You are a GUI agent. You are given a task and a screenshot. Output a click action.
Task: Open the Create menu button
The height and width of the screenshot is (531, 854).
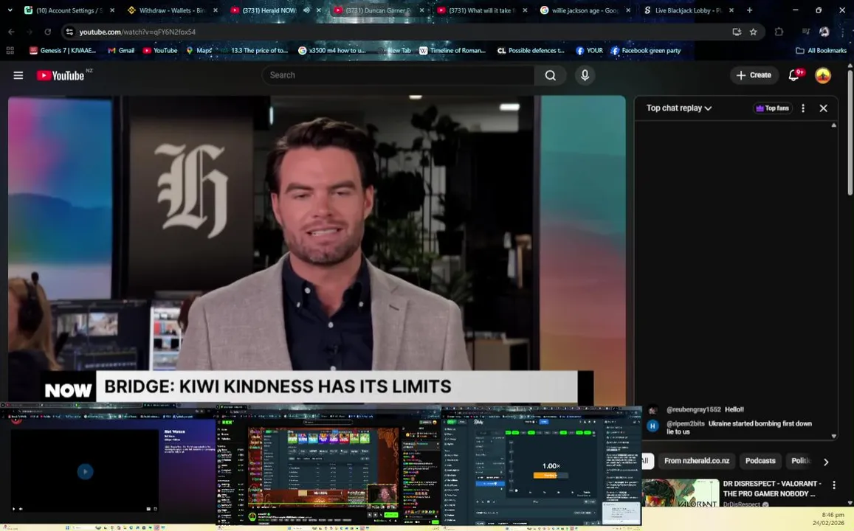[754, 75]
